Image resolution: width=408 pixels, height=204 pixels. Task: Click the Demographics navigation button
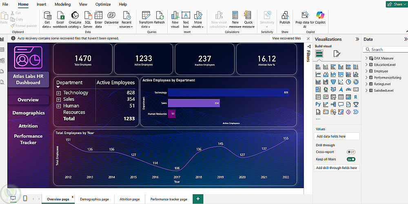(x=29, y=113)
